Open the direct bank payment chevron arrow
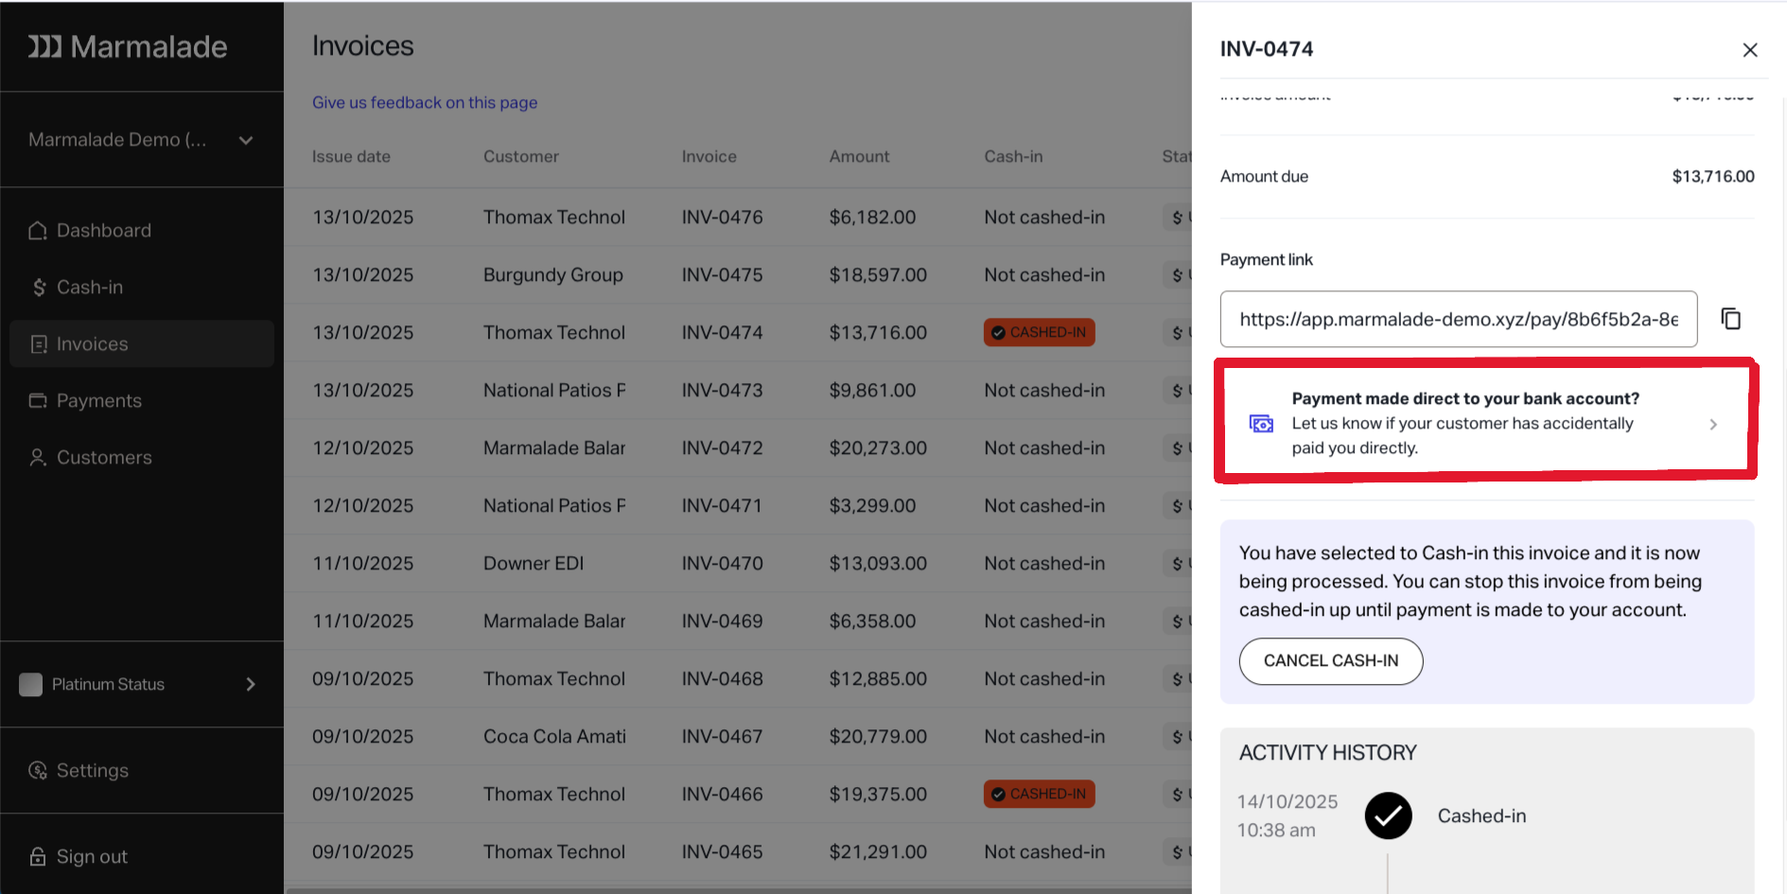 [1712, 424]
